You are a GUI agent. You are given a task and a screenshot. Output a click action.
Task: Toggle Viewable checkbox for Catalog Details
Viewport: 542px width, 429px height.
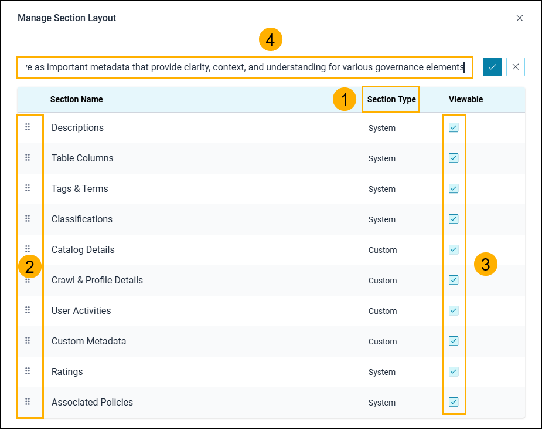click(454, 249)
